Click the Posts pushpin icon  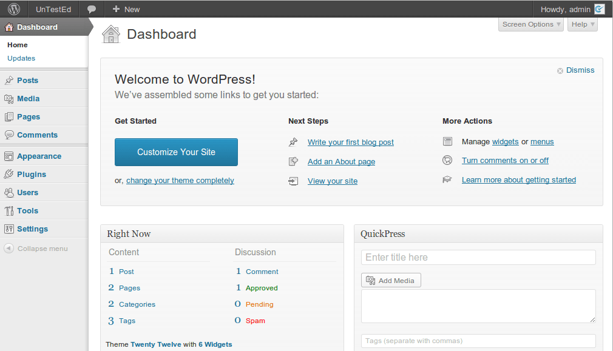click(9, 81)
